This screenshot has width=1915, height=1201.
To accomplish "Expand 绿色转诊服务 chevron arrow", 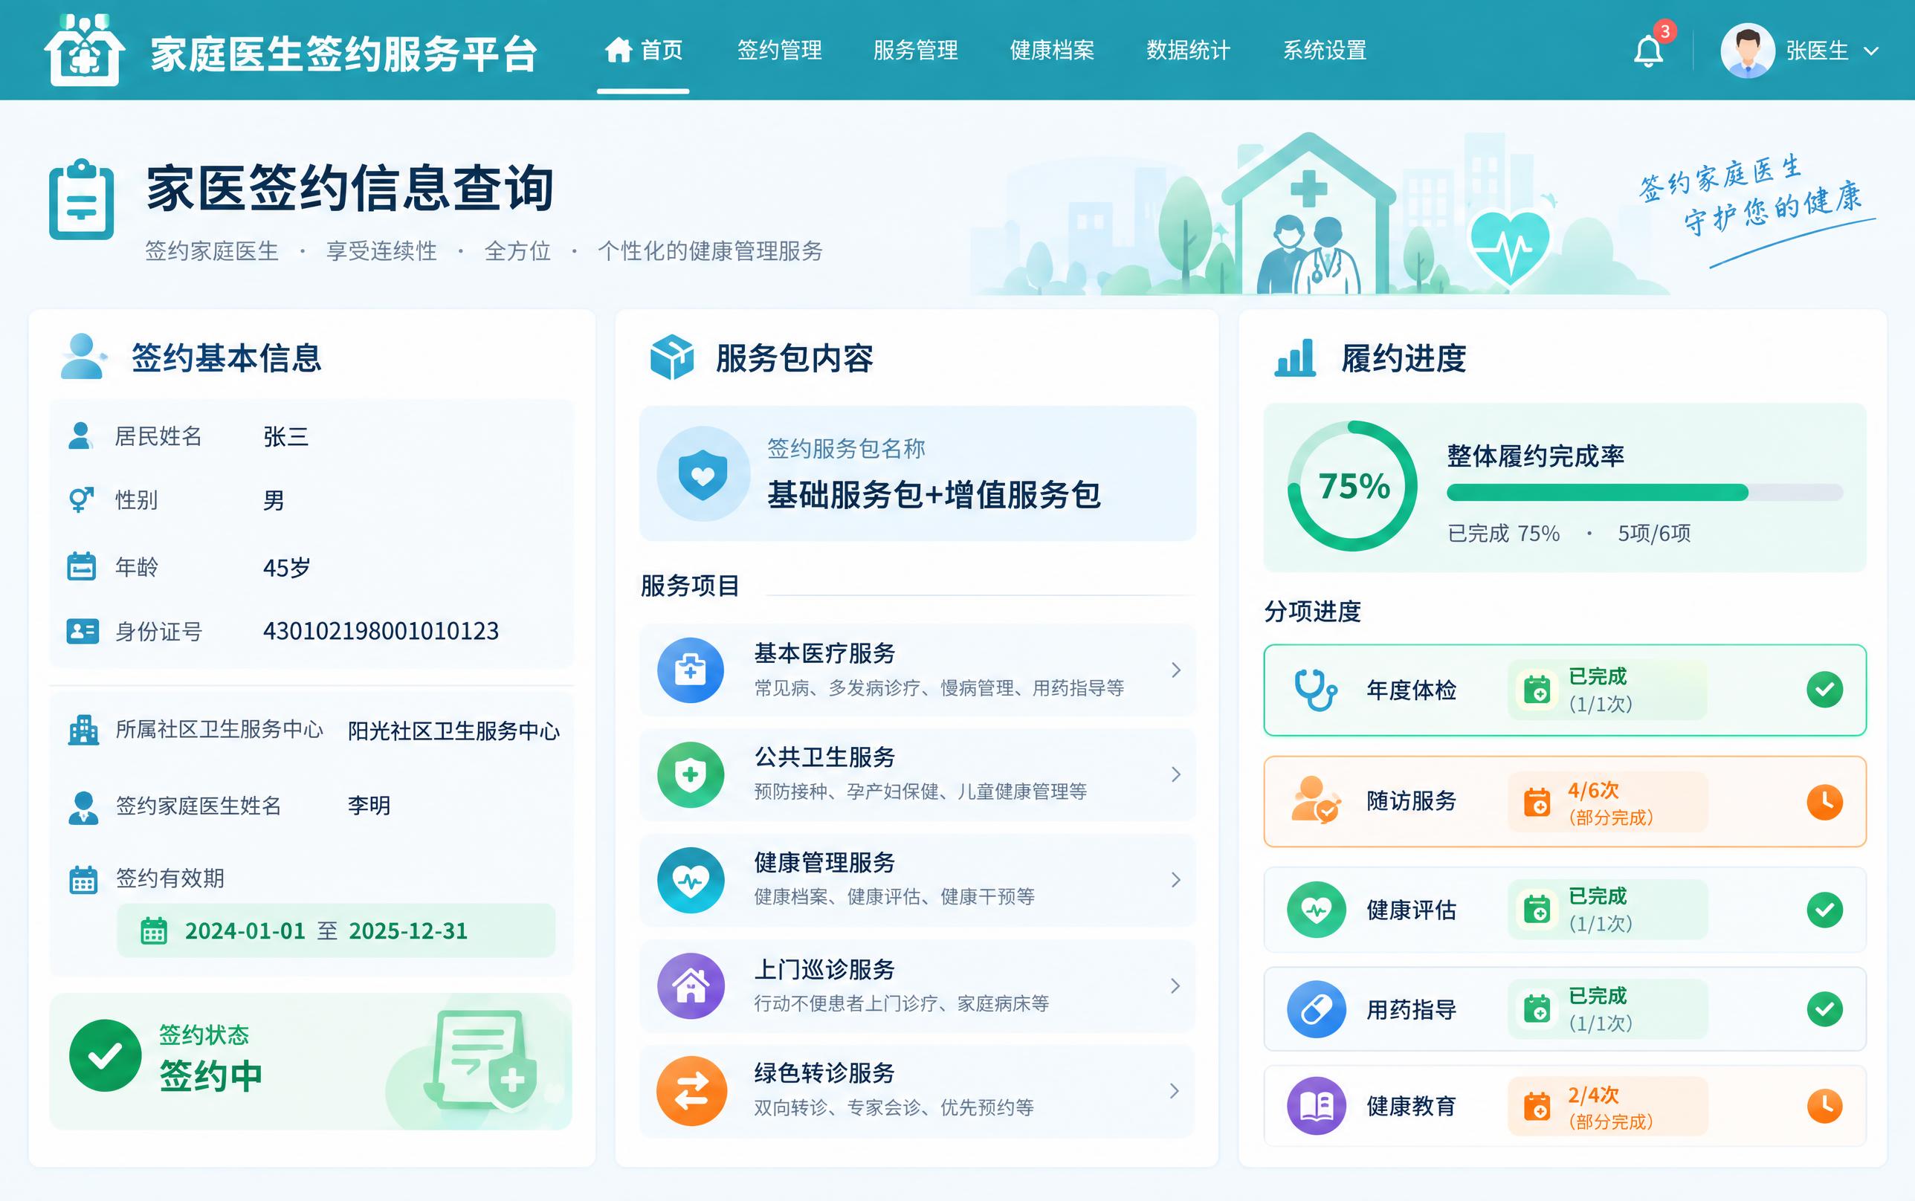I will tap(1175, 1090).
